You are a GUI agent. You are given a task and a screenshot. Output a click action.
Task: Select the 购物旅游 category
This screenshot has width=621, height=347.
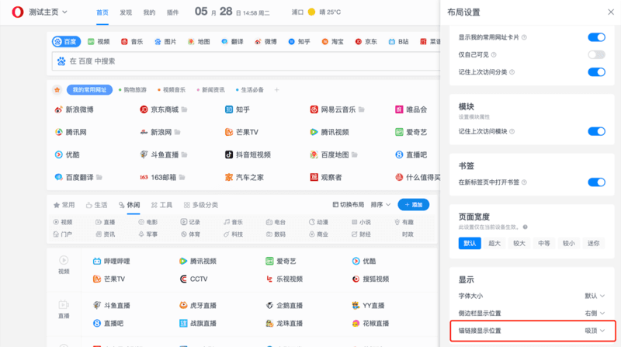pyautogui.click(x=133, y=90)
